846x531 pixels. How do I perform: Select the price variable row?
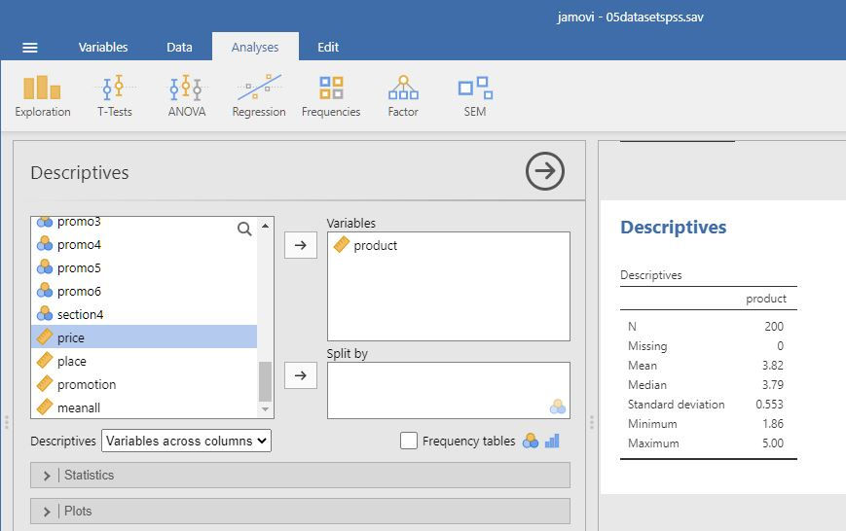(x=144, y=336)
